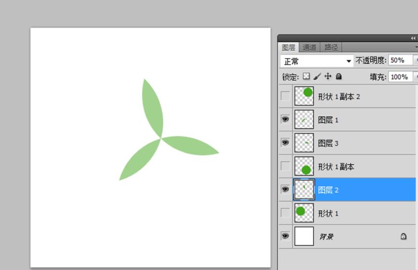The width and height of the screenshot is (418, 270).
Task: Switch to the 路径 tab
Action: [331, 47]
